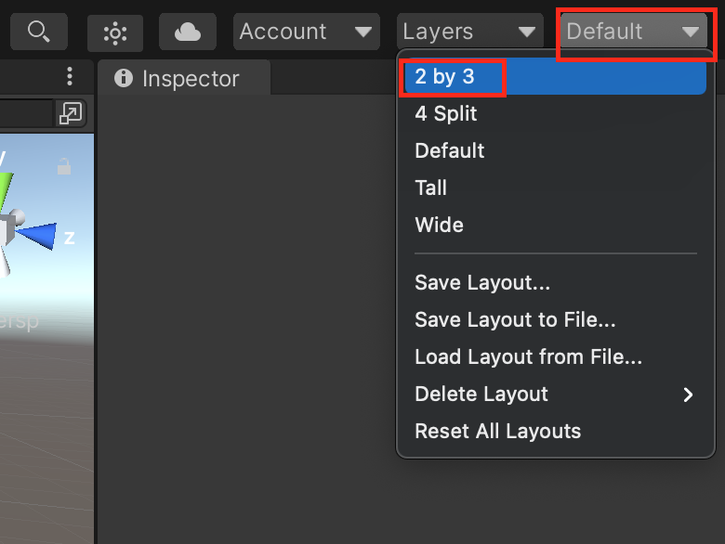
Task: Click the square arrow icon beside the field
Action: click(x=71, y=113)
